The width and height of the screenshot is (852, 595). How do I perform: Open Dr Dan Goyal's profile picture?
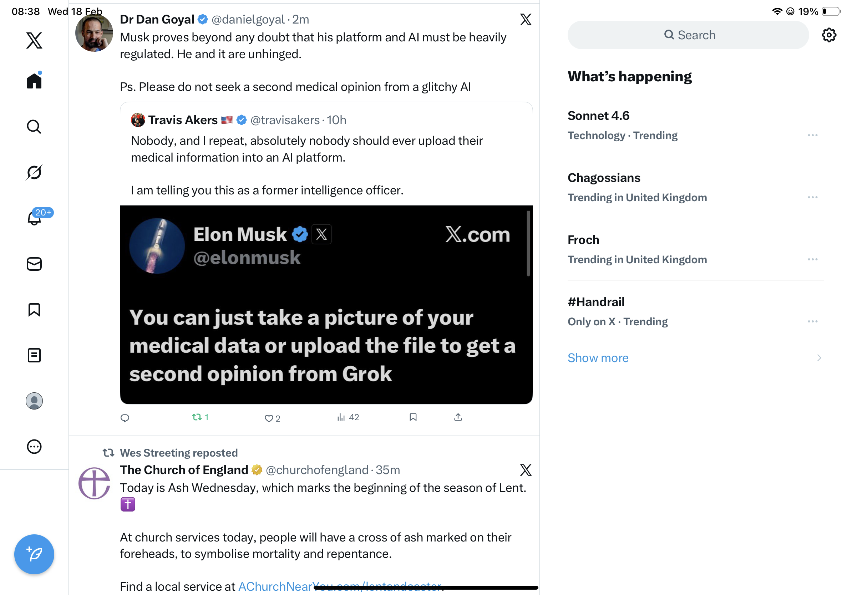(x=94, y=34)
